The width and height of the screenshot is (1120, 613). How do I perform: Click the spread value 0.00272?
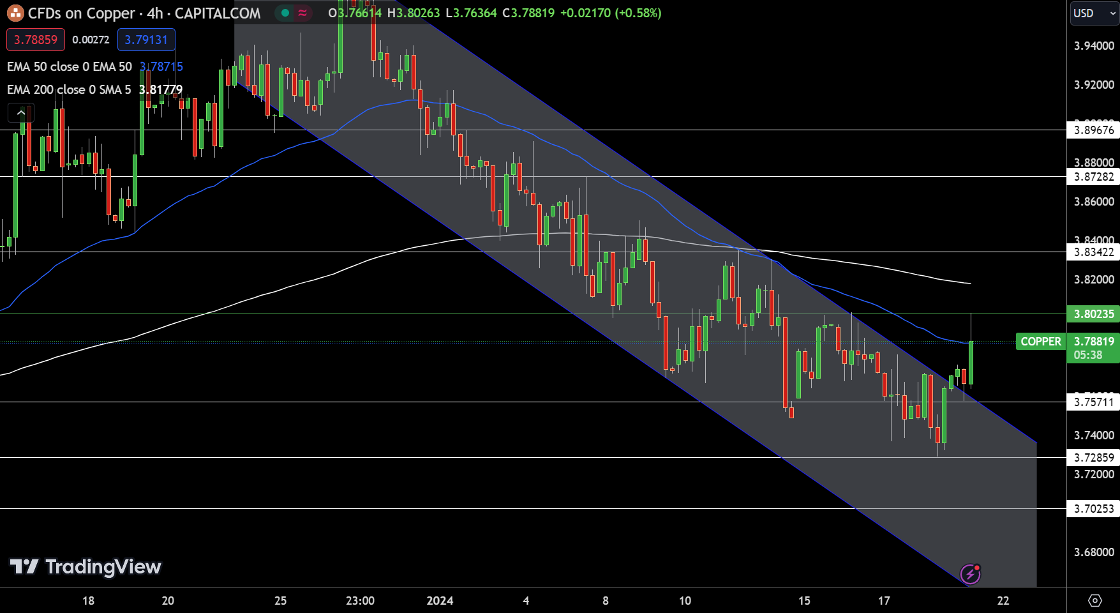(91, 40)
